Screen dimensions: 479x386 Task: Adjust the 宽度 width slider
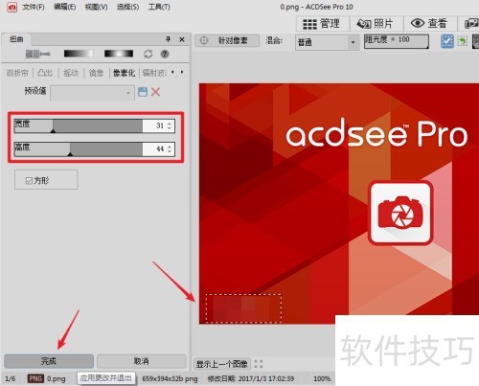click(79, 125)
